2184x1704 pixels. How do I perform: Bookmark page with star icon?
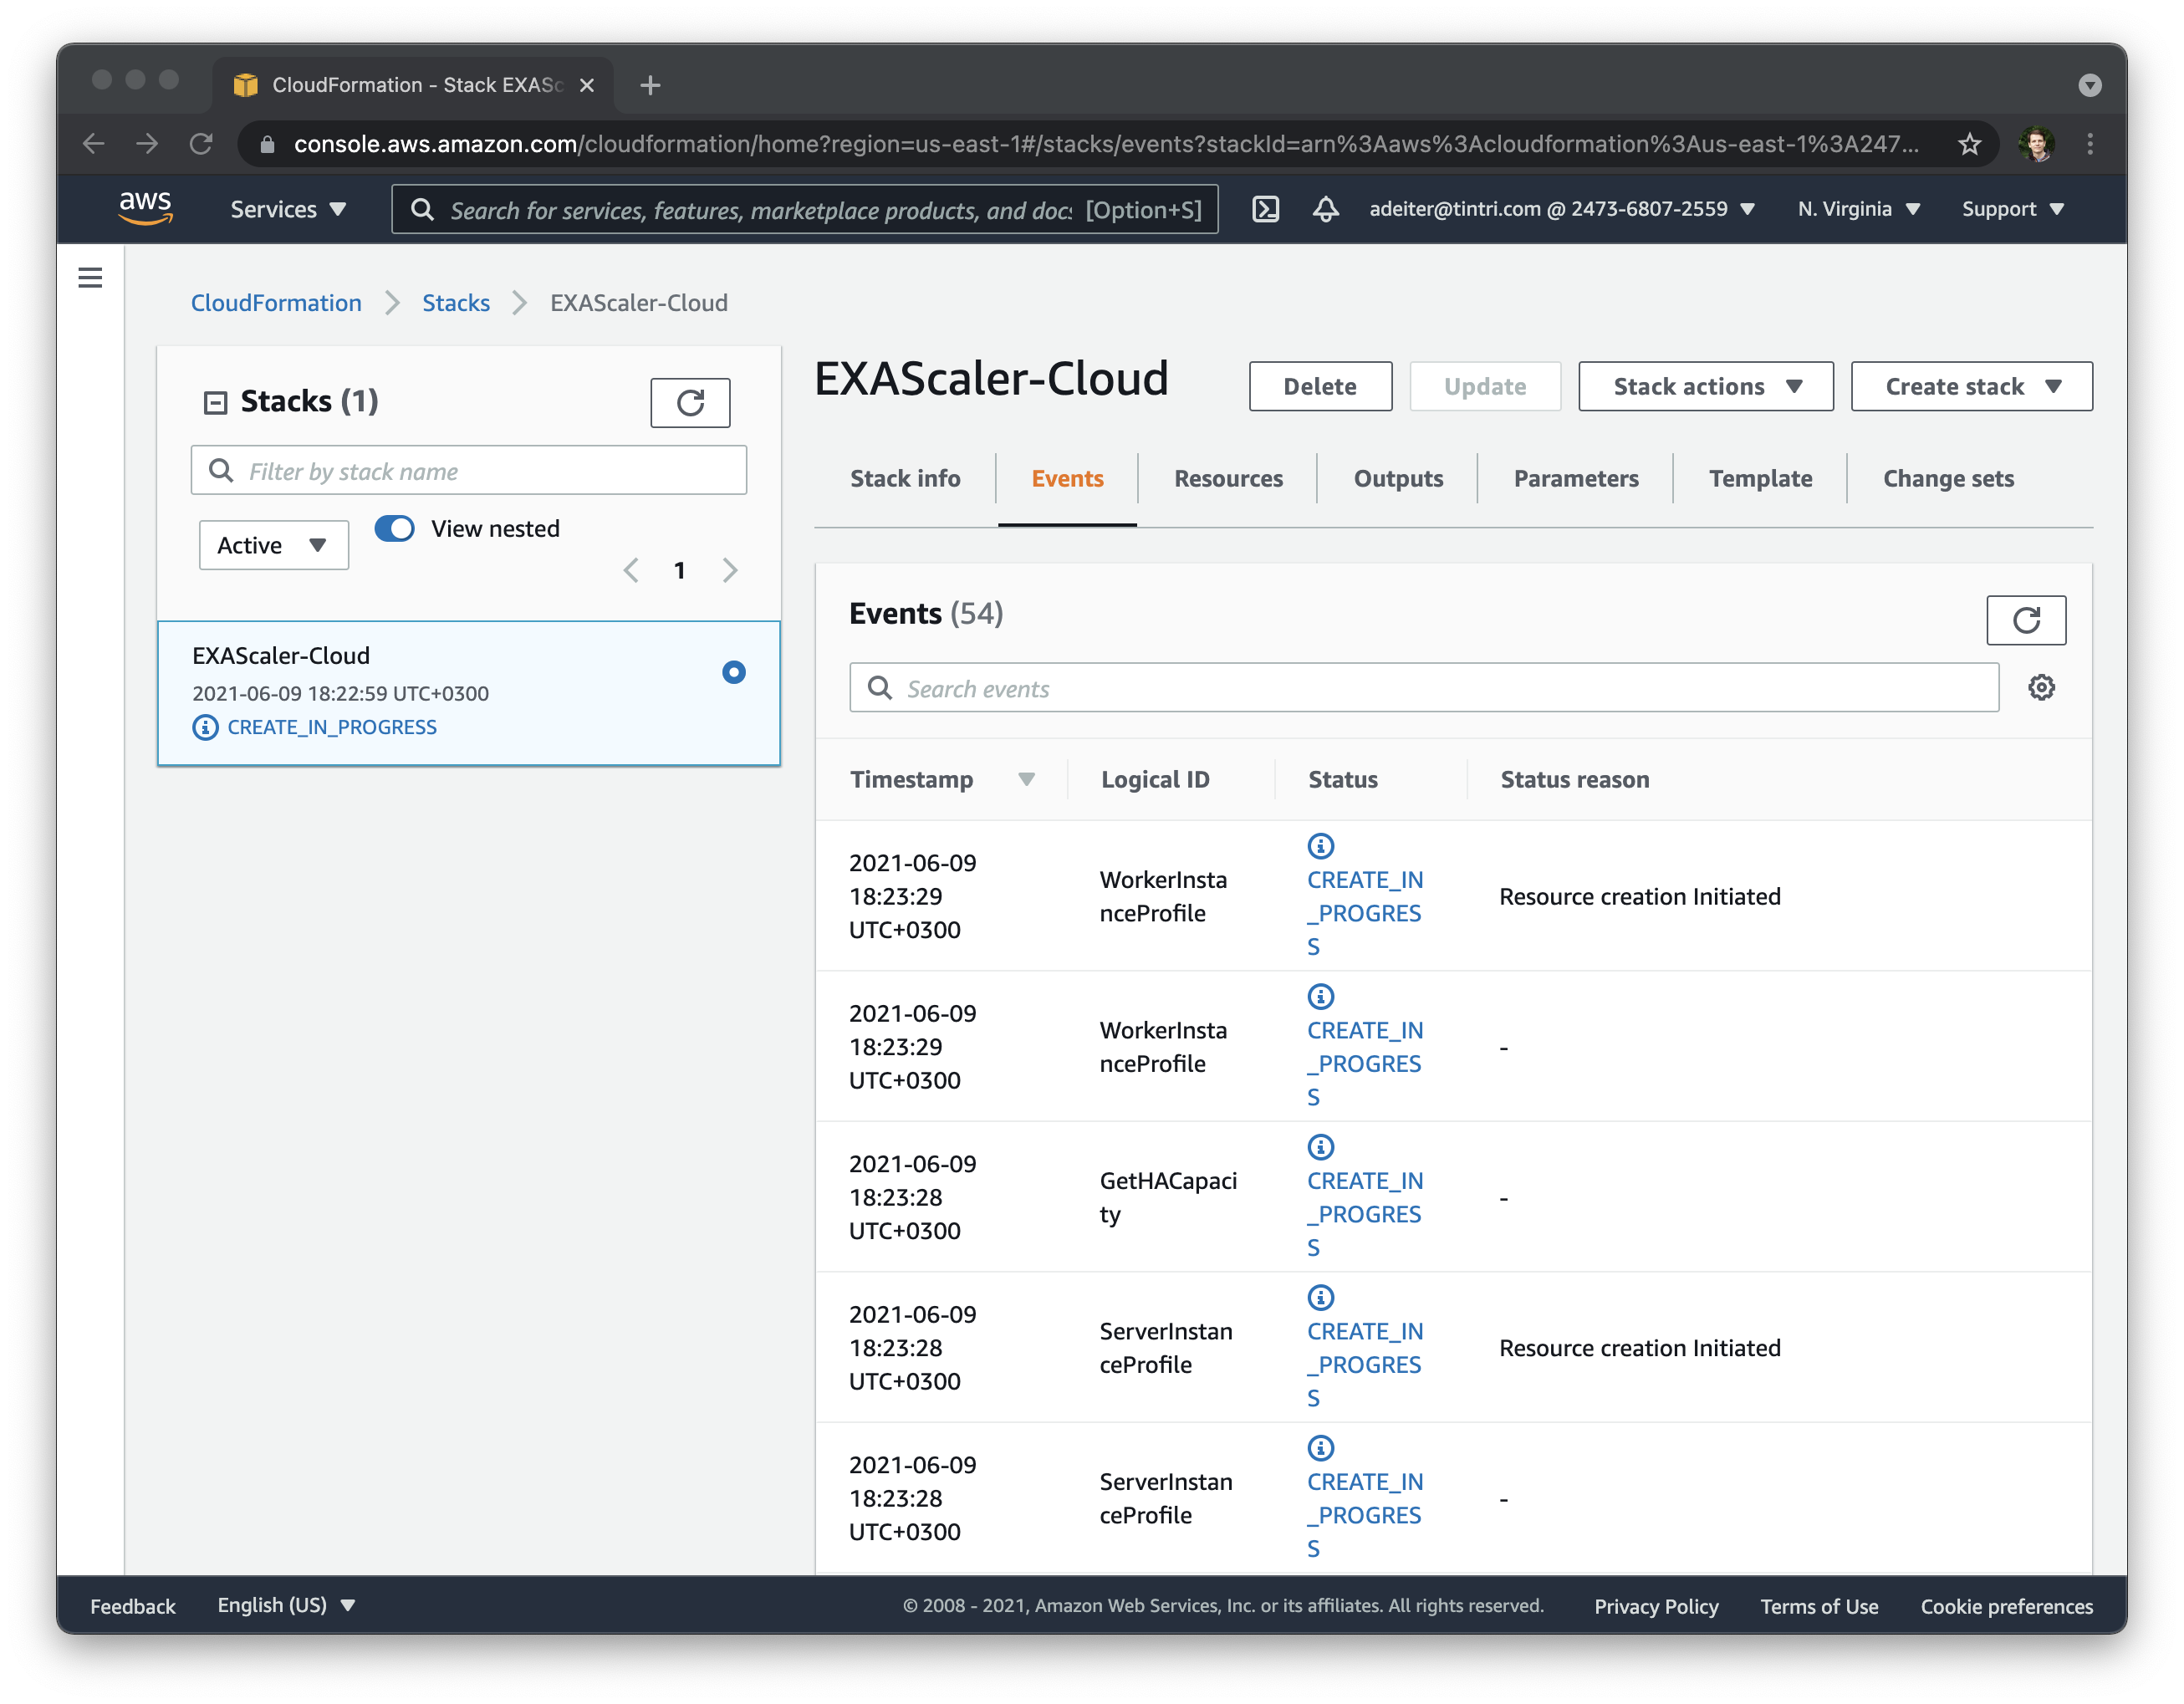pyautogui.click(x=1969, y=144)
